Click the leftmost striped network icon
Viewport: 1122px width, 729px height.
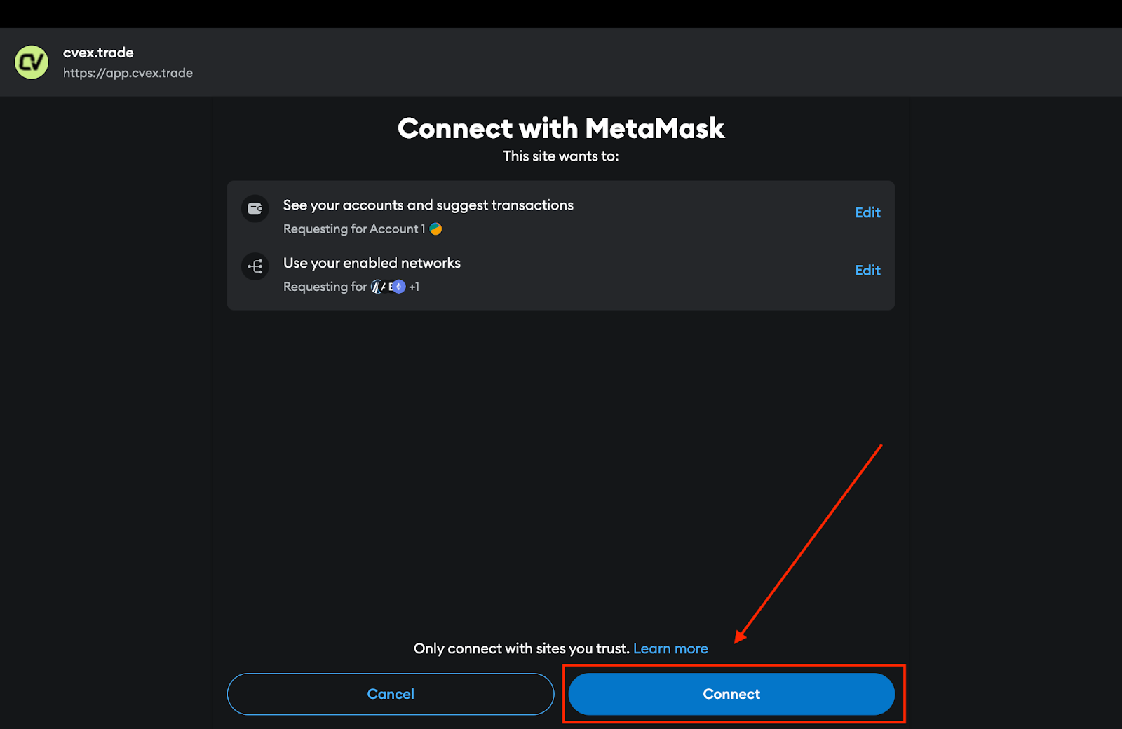[377, 287]
